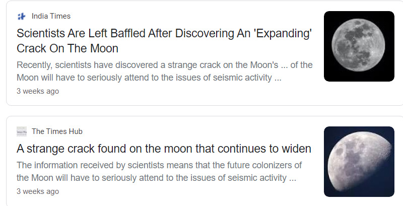Viewport: 403px width, 206px height.
Task: Click the 'Crack On The Moon' headline line
Action: [x=68, y=49]
